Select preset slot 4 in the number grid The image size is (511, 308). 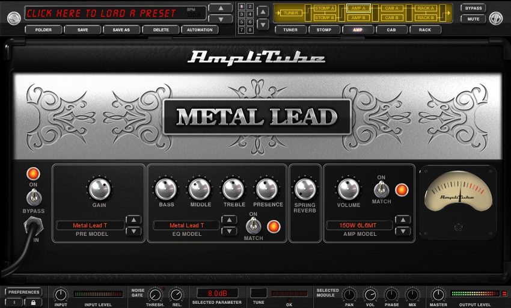point(249,14)
